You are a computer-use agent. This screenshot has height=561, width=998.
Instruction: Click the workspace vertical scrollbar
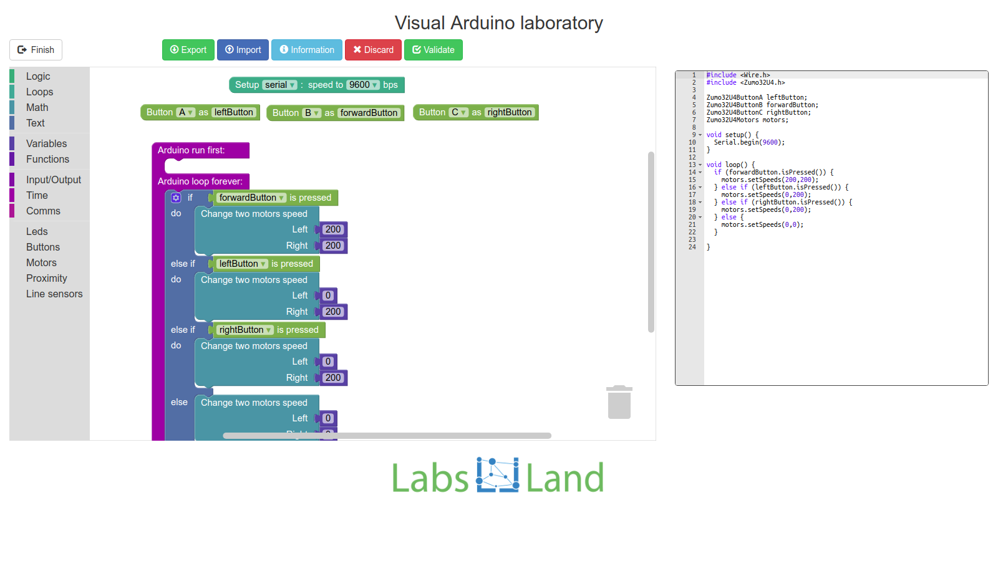point(651,242)
